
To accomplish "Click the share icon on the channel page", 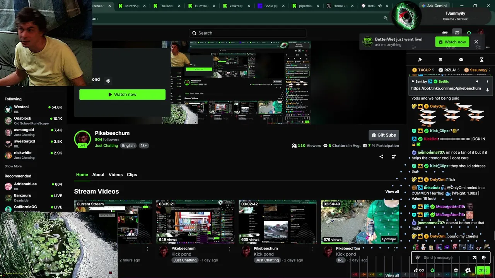I will click(381, 156).
